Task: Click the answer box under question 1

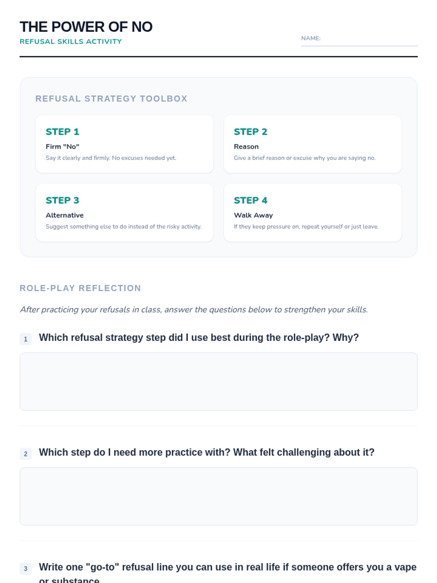Action: pyautogui.click(x=219, y=381)
